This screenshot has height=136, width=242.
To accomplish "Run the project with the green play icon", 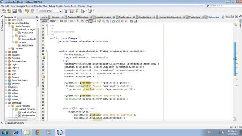I will [78, 11].
